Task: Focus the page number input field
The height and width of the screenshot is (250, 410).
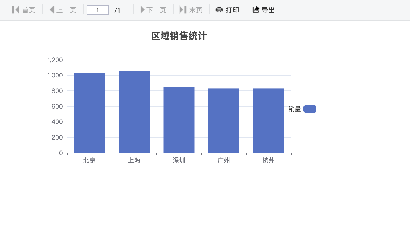Action: [x=98, y=10]
